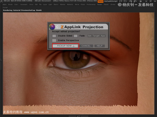Open the Document menu
Viewport: 157px width, 117px height.
click(24, 4)
